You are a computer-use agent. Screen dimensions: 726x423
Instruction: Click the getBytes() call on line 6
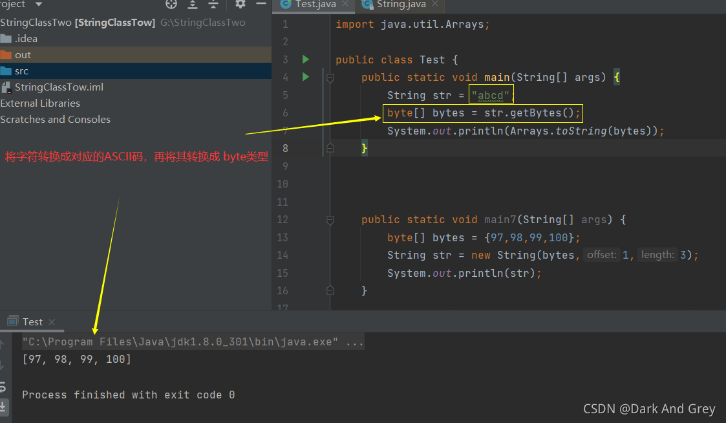click(529, 113)
